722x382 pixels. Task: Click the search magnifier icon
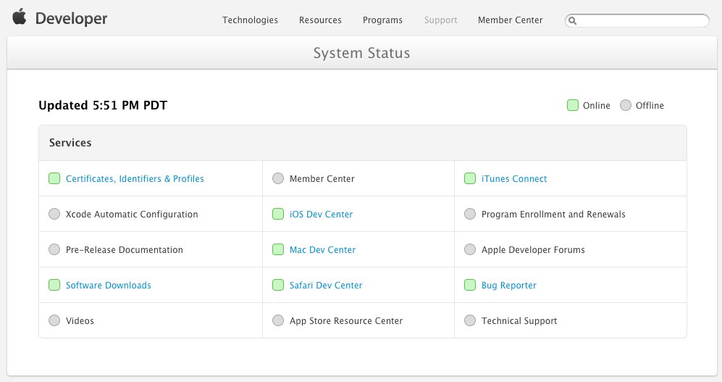point(573,21)
